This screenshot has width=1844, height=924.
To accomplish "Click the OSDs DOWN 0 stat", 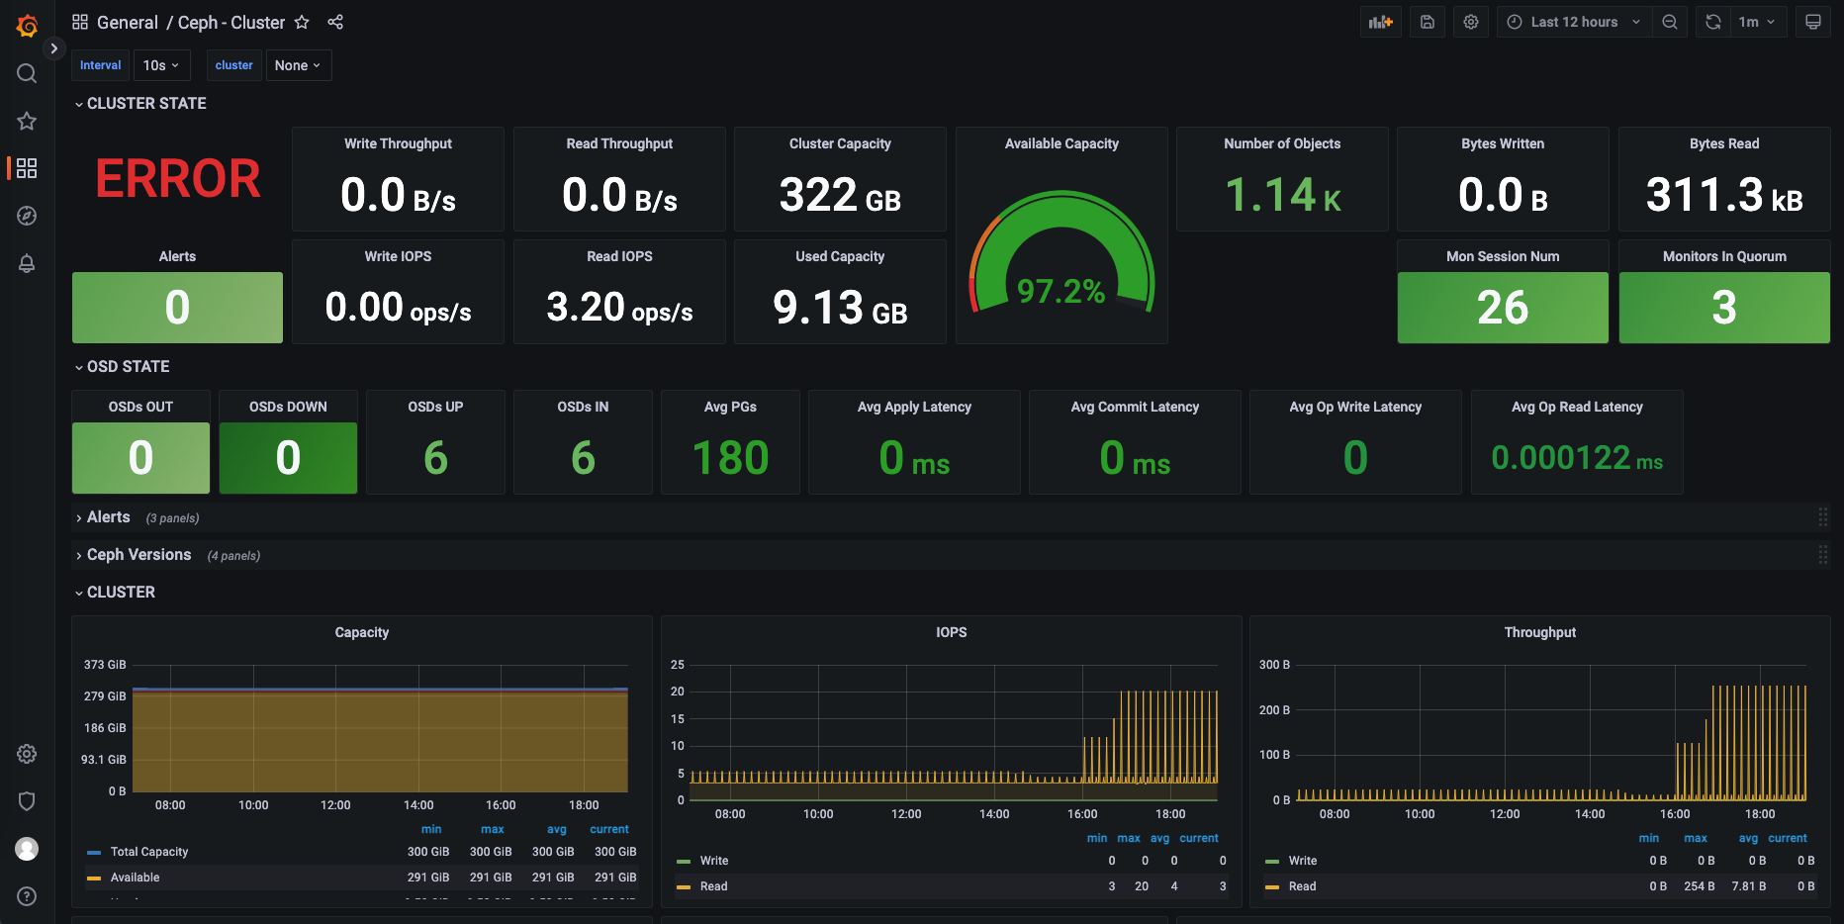I will (288, 458).
